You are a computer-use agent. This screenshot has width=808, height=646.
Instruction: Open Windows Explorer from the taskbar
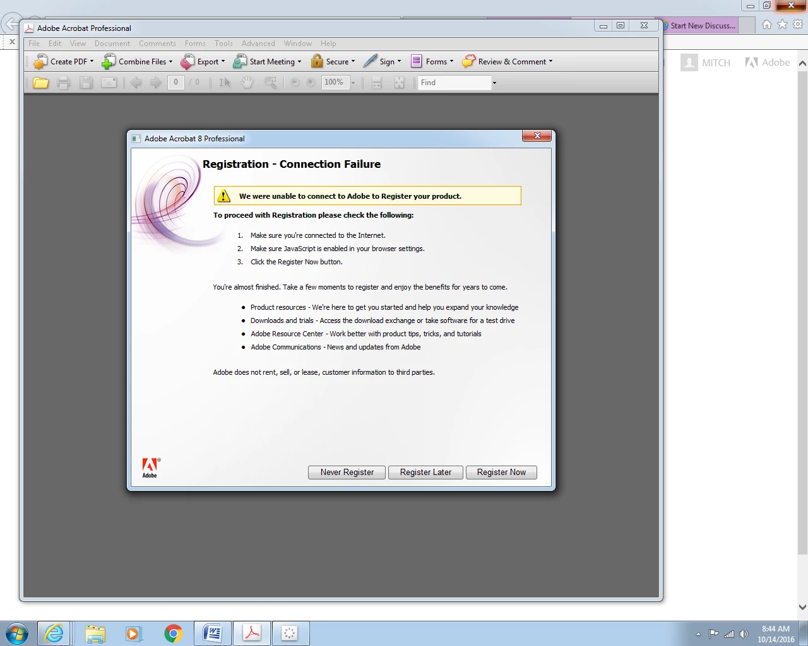[95, 633]
